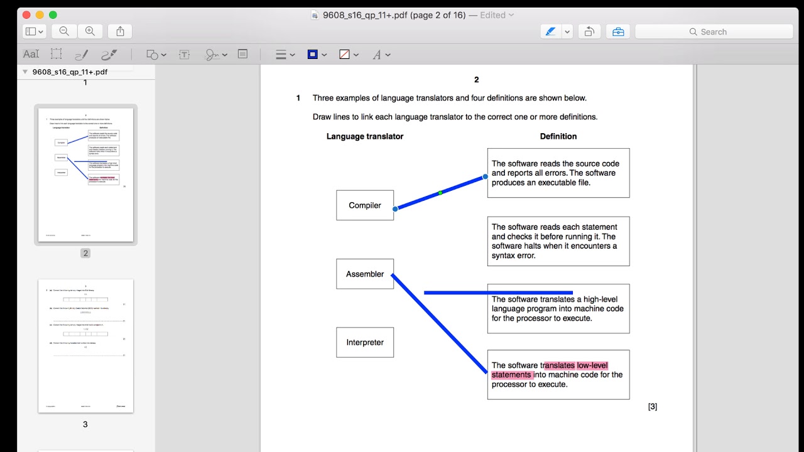Viewport: 804px width, 452px height.
Task: Click the sidebar page label '2' badge
Action: (x=85, y=253)
